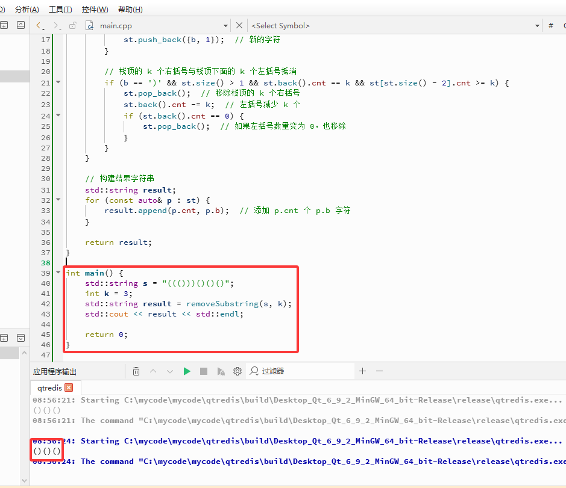Click the comment 构建结果字符串
The width and height of the screenshot is (566, 488).
(120, 178)
